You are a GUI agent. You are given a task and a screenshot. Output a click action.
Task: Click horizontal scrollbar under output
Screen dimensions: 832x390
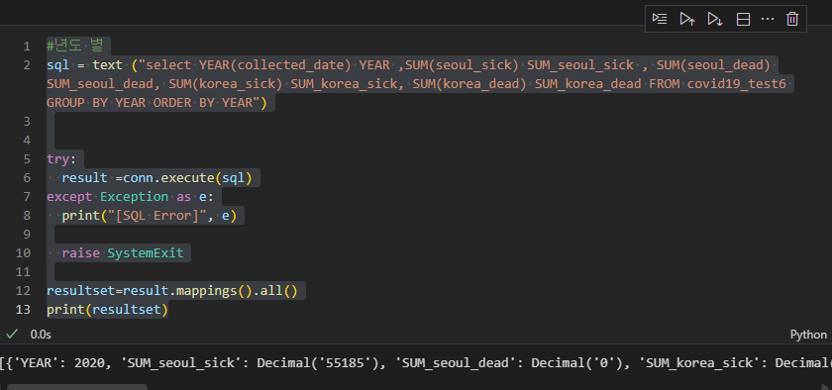(x=76, y=387)
